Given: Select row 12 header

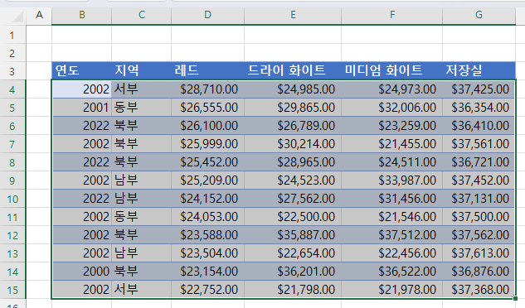Looking at the screenshot, I should pyautogui.click(x=12, y=235).
